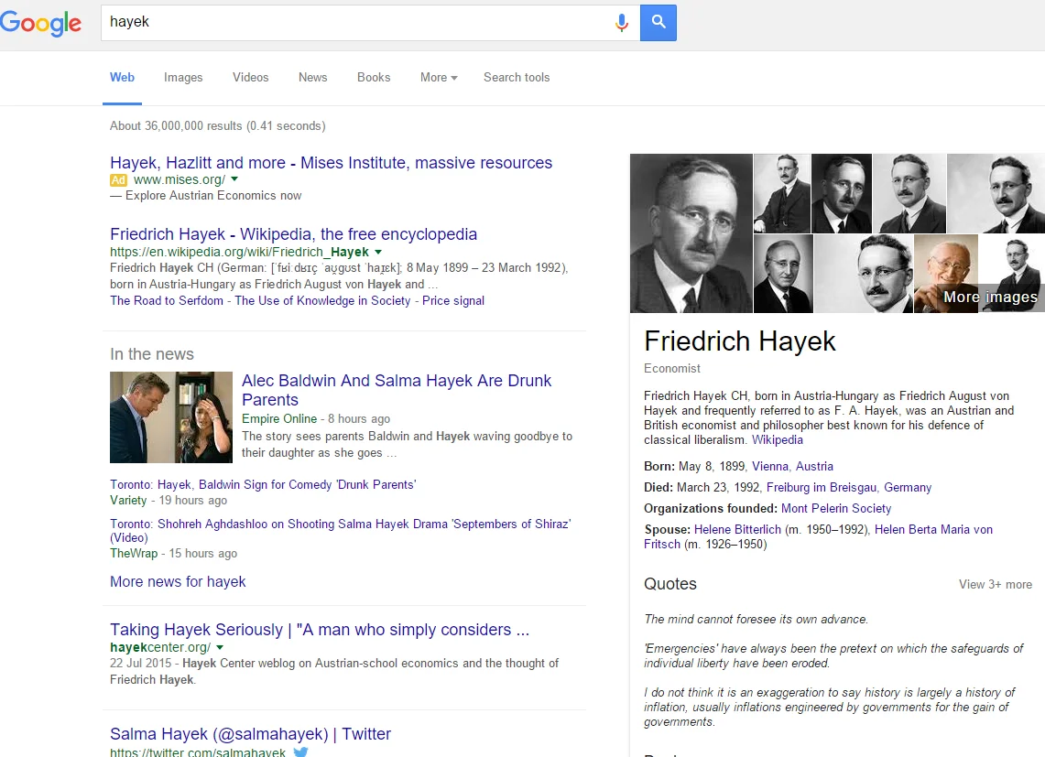Open Variety's Toronto Comedy 'Drunk Parents' story
The height and width of the screenshot is (757, 1045).
click(x=263, y=484)
